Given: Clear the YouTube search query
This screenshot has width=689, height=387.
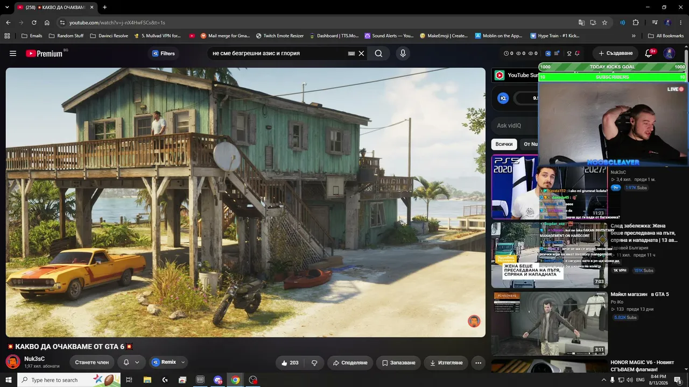Looking at the screenshot, I should [362, 53].
